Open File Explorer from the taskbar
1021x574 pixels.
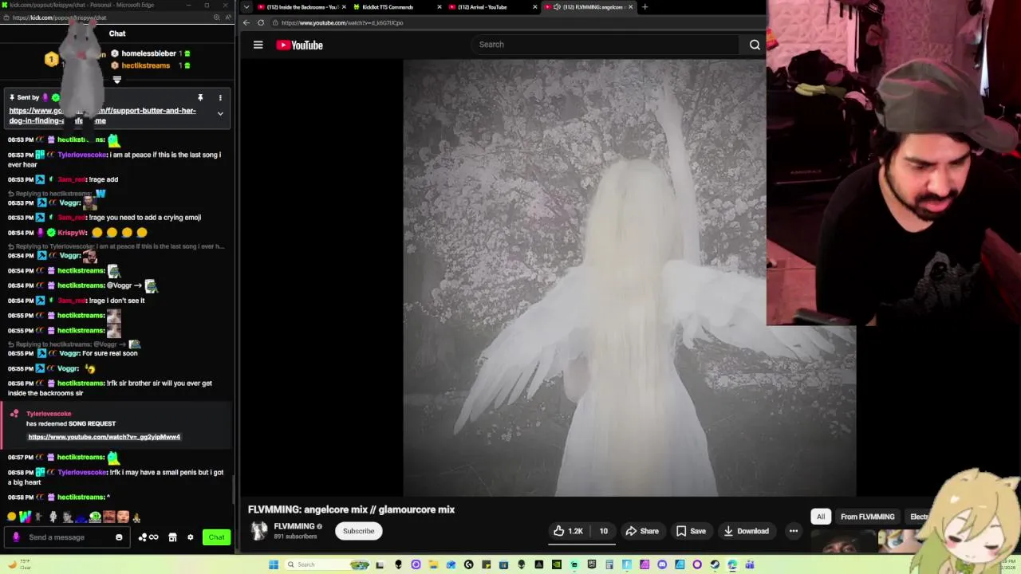(x=433, y=564)
